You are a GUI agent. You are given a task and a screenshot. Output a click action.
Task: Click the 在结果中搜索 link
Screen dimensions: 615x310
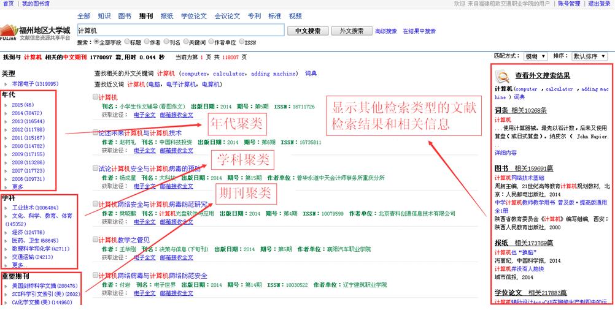tap(419, 31)
